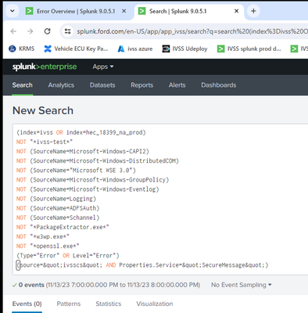Open the IVSS Udeploy bookmark
Image resolution: width=308 pixels, height=313 pixels.
pyautogui.click(x=184, y=49)
